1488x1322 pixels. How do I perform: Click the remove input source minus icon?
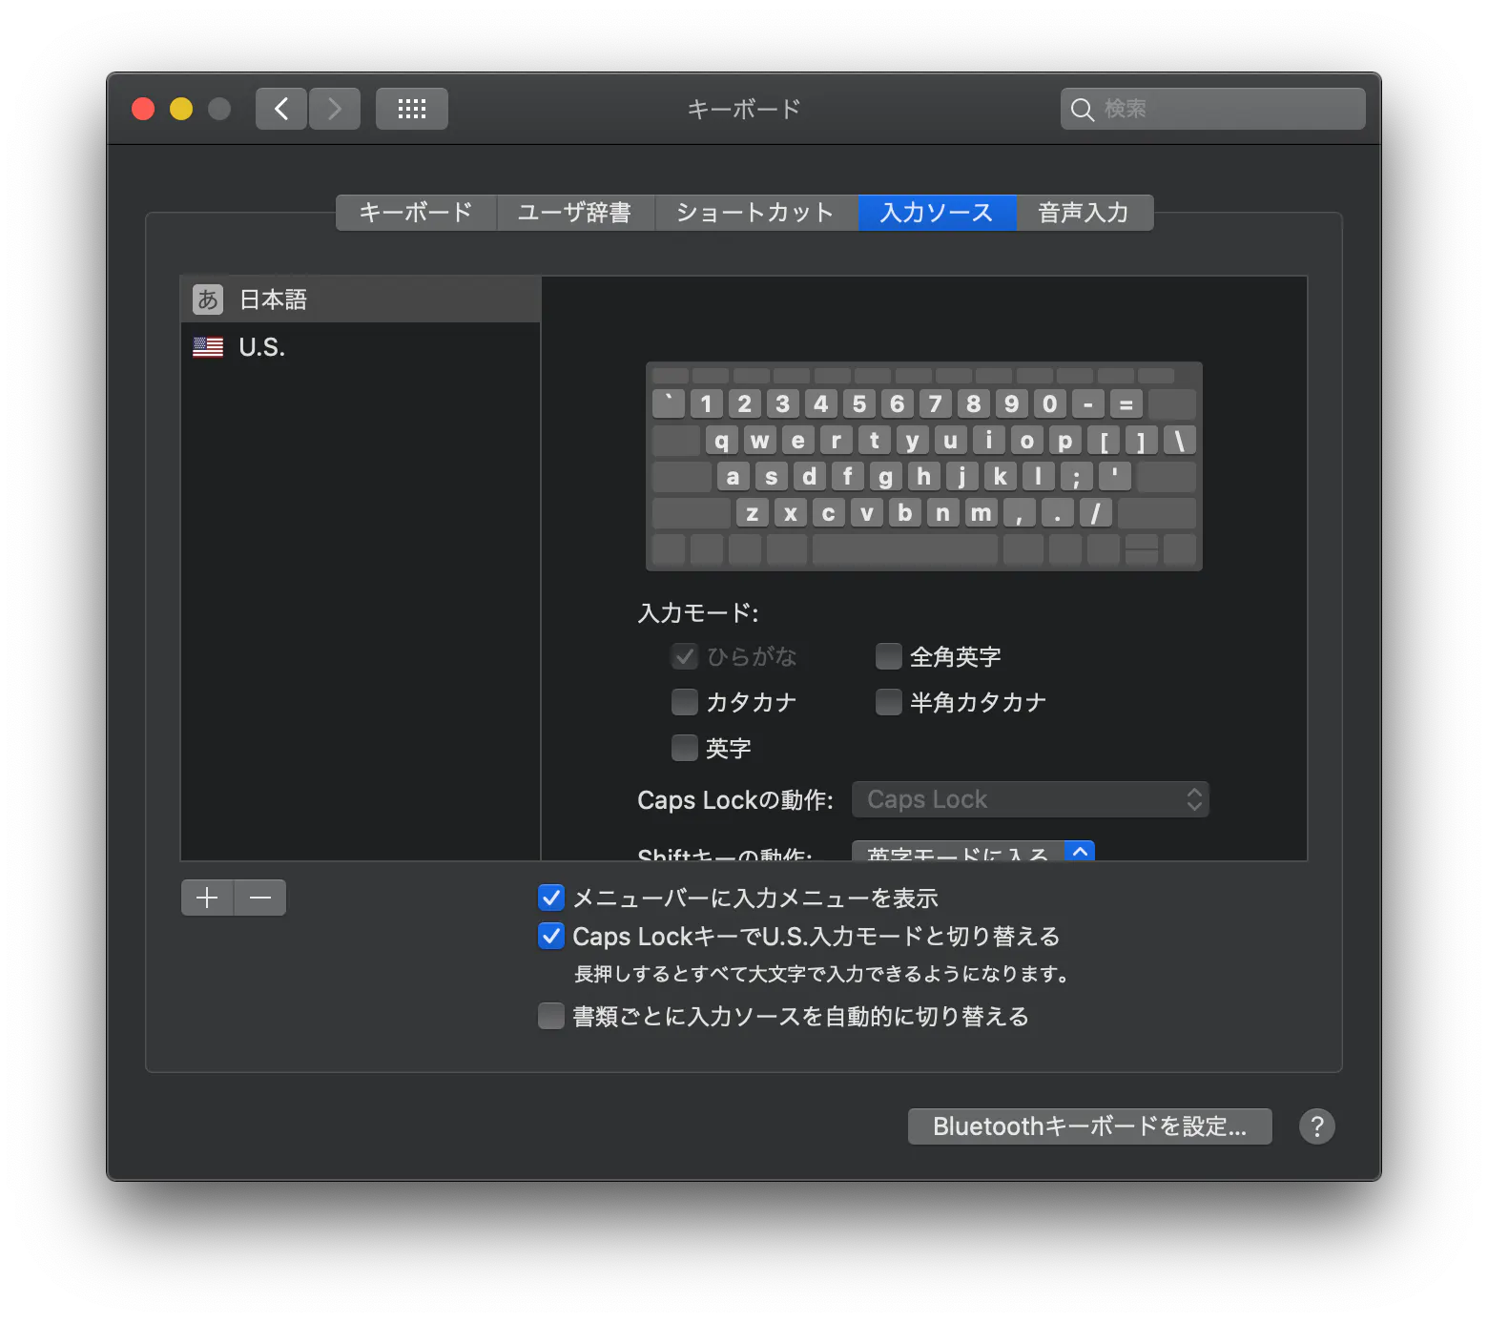(x=259, y=898)
